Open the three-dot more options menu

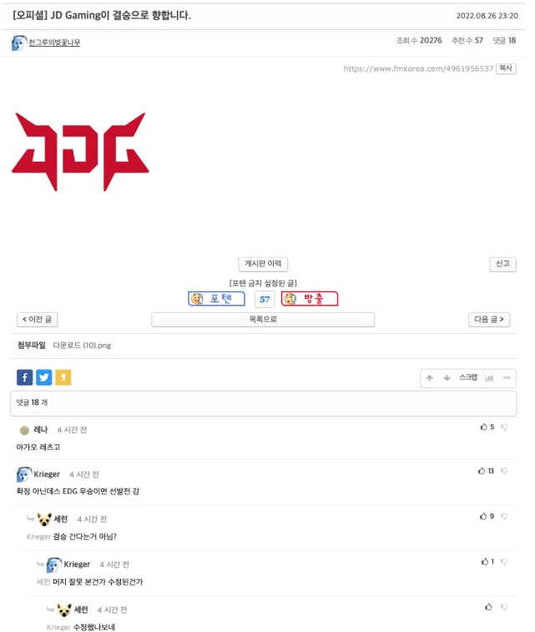(x=507, y=378)
